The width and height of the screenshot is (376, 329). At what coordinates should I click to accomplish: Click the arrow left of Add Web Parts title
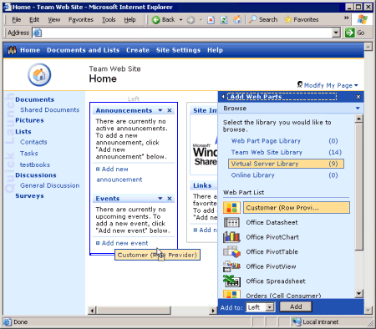point(223,97)
